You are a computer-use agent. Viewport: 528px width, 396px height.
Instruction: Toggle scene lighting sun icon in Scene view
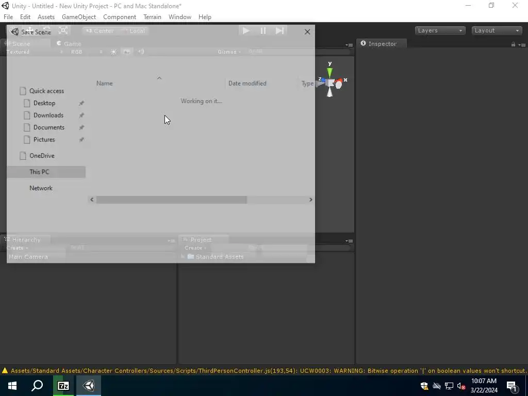pos(114,52)
